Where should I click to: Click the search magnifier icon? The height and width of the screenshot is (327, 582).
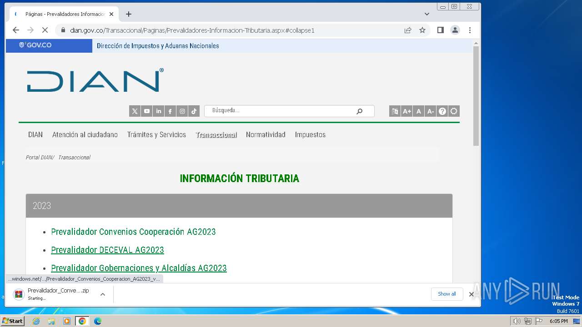[359, 111]
